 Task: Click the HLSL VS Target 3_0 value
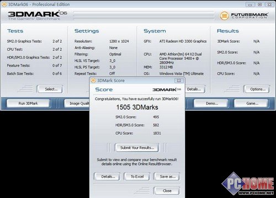point(113,61)
